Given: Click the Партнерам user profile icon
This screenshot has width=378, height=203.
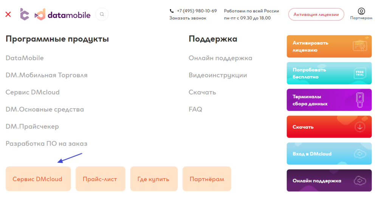Looking at the screenshot, I should pyautogui.click(x=361, y=11).
